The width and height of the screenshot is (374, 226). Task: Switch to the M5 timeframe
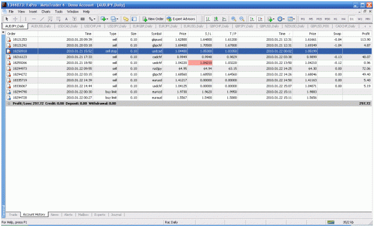(x=311, y=19)
